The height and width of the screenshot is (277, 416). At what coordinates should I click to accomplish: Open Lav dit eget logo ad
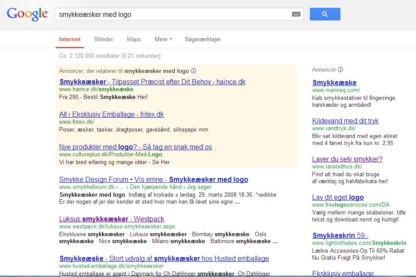coord(338,197)
